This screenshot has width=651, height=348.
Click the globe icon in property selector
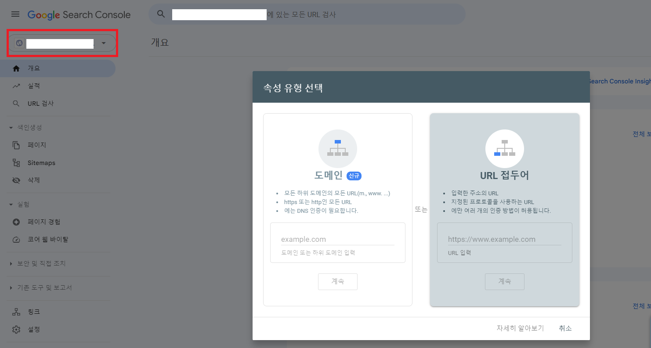point(19,43)
